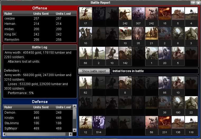Select defense ruler SteJimmy
This screenshot has height=139, width=201.
pyautogui.click(x=38, y=123)
